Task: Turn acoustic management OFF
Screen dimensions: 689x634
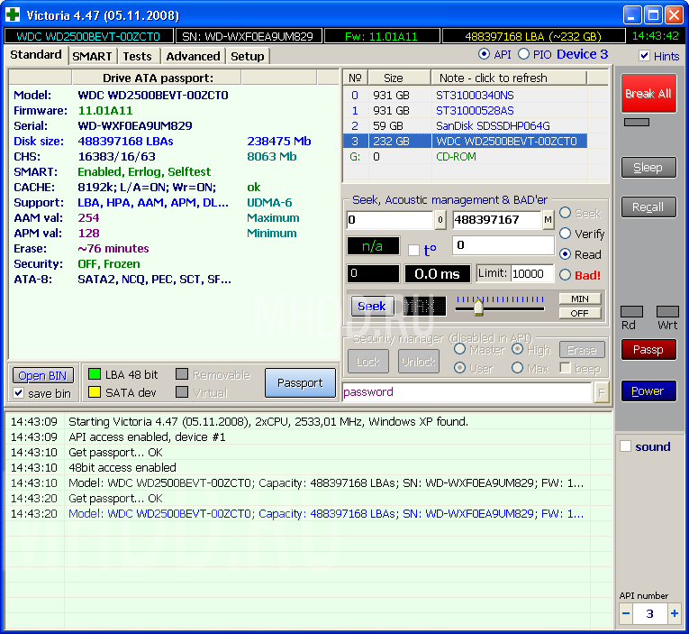Action: pyautogui.click(x=580, y=313)
